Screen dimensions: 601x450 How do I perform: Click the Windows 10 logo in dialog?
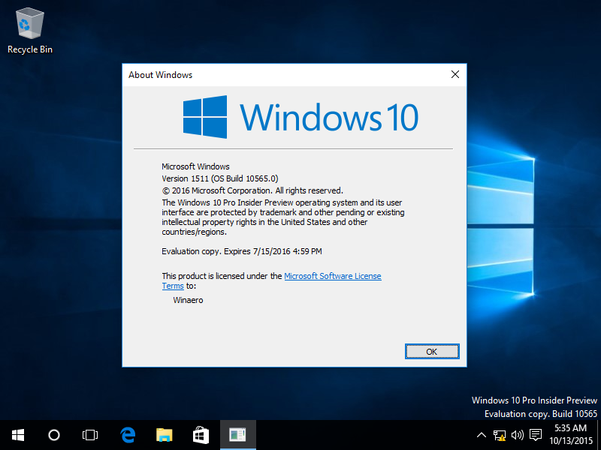tap(300, 117)
